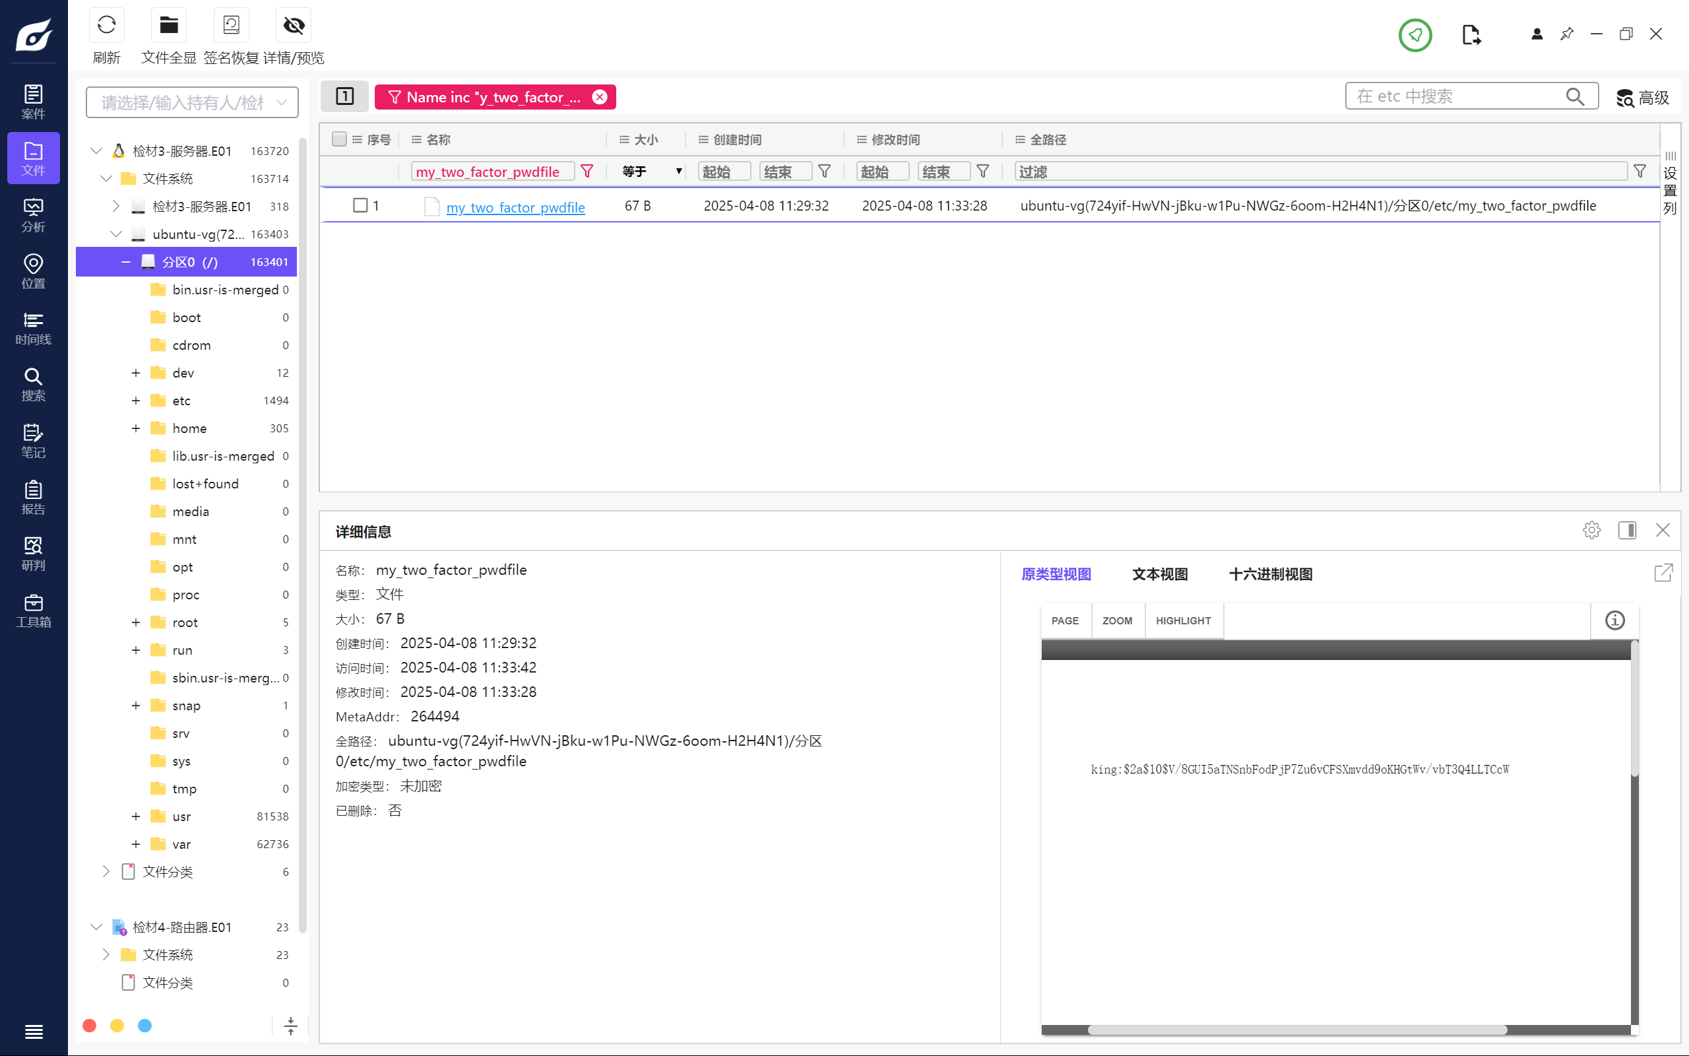Viewport: 1689px width, 1056px height.
Task: Expand the etc folder
Action: point(135,400)
